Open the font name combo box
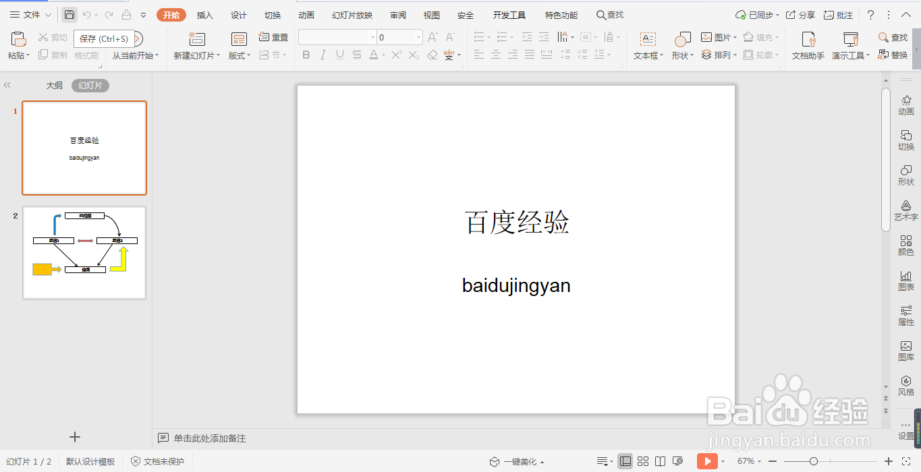921x472 pixels. click(337, 37)
